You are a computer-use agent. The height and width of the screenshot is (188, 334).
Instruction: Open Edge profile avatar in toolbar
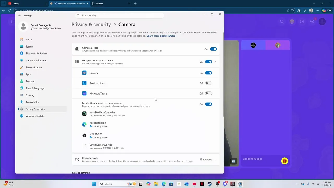[311, 10]
